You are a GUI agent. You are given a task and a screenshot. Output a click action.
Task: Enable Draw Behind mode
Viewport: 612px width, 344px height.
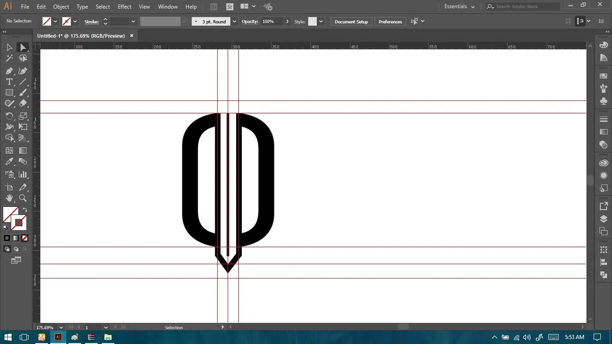click(x=16, y=249)
